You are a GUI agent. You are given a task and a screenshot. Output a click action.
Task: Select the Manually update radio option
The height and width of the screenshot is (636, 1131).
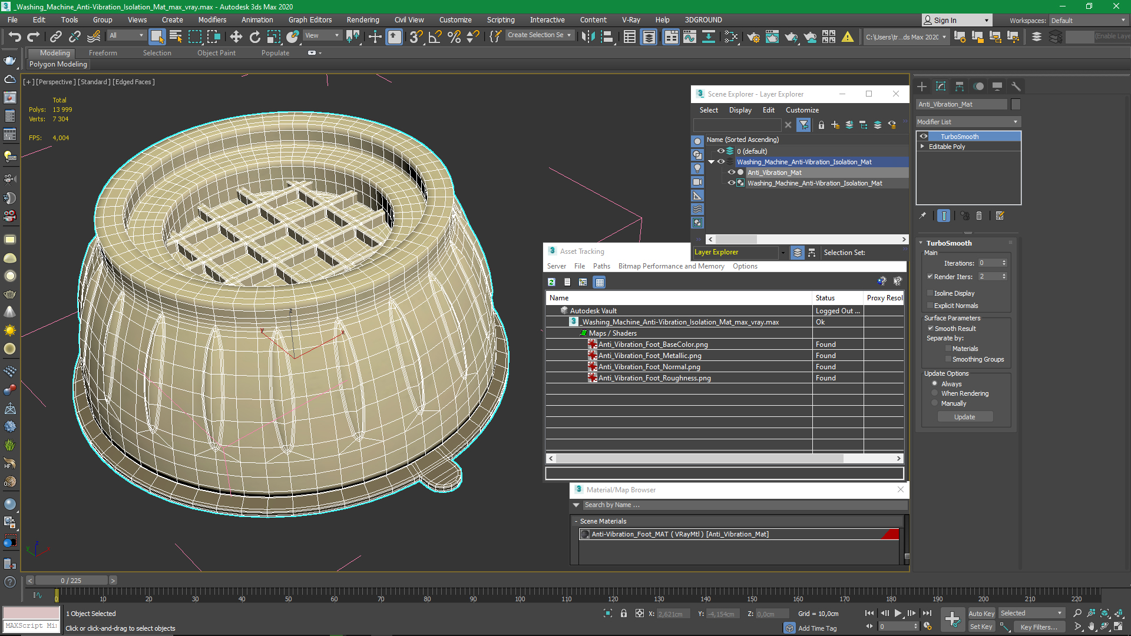click(x=935, y=403)
